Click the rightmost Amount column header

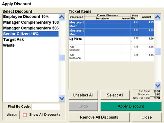[147, 17]
